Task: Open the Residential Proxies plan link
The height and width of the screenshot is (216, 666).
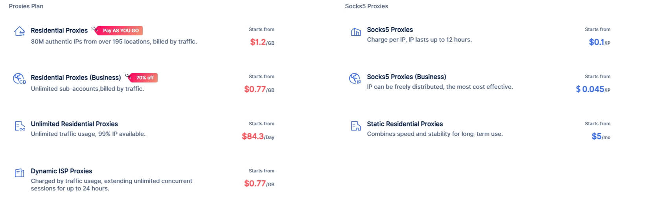Action: click(x=59, y=31)
